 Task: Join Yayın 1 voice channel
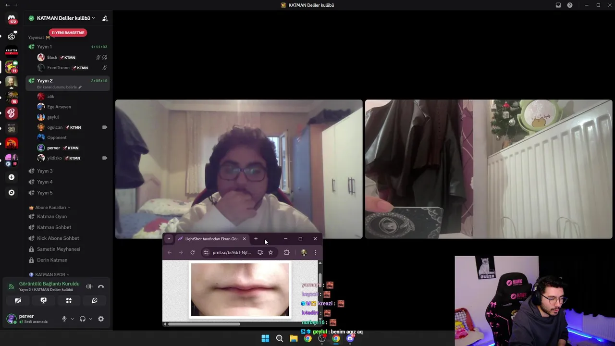pos(68,47)
